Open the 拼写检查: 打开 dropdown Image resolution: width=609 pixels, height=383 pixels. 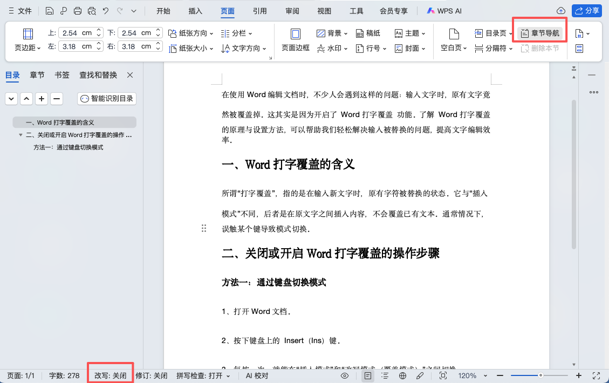click(203, 375)
